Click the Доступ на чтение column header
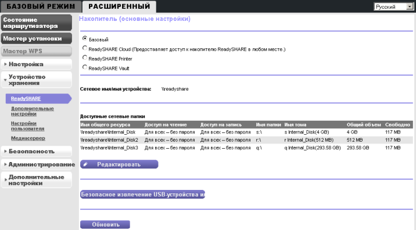This screenshot has width=416, height=230. click(166, 124)
